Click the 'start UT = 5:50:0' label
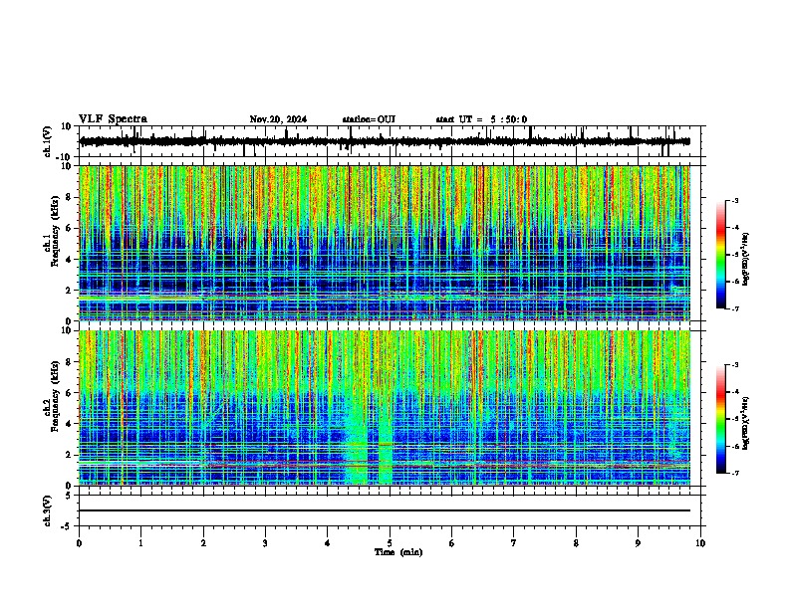Image resolution: width=789 pixels, height=609 pixels. click(x=481, y=119)
